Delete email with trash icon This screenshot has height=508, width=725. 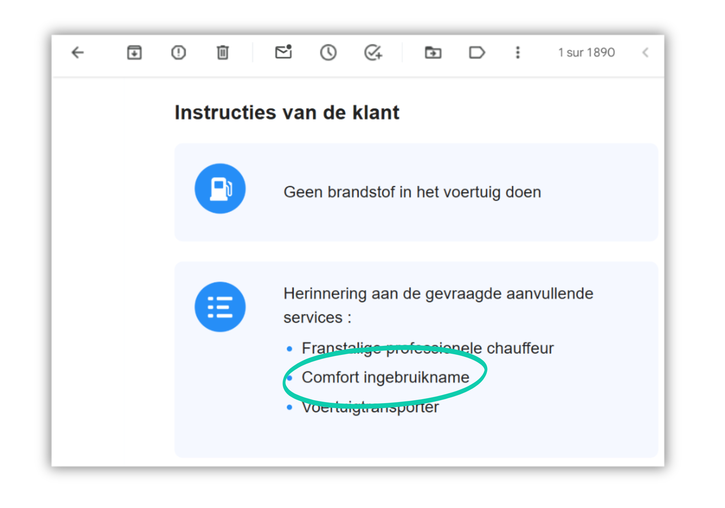click(x=223, y=53)
